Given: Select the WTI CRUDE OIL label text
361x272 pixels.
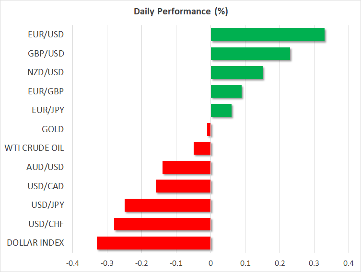Looking at the screenshot, I should 34,148.
